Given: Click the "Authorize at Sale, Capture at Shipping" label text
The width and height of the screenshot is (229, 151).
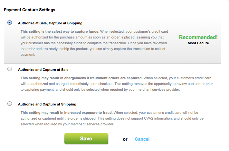Looking at the screenshot, I should point(50,23).
